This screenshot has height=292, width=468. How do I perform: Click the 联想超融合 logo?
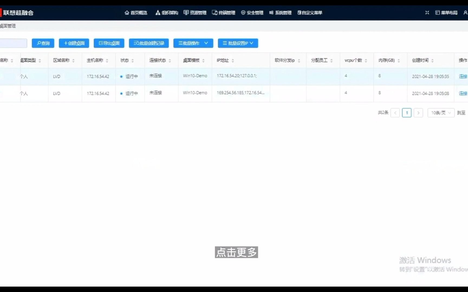coord(17,13)
